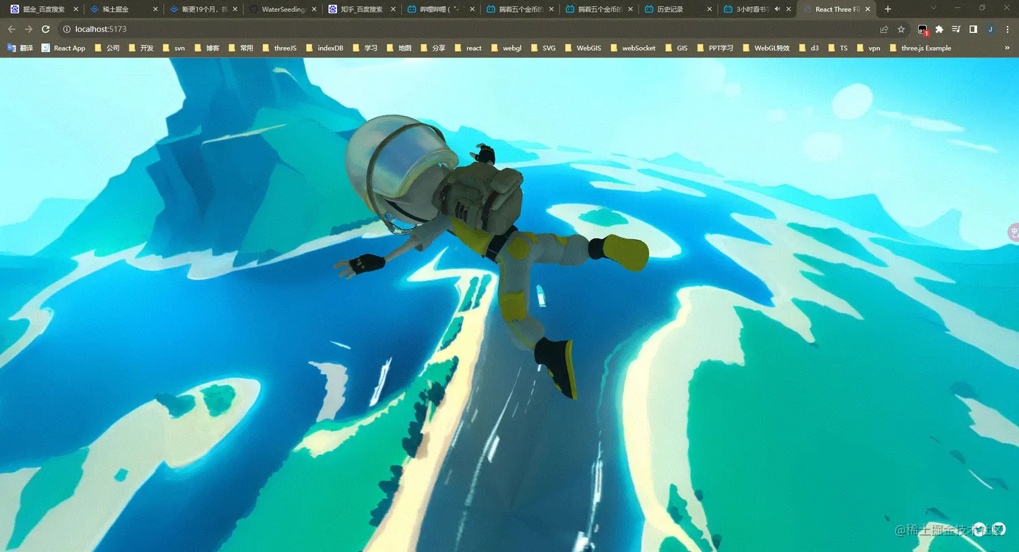Switch to the 历史记录 tab
Viewport: 1019px width, 552px height.
click(677, 9)
